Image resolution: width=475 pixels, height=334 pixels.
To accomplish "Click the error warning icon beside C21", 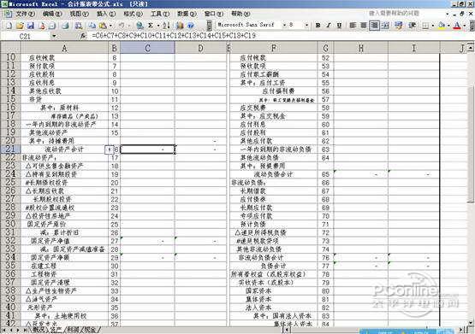I will [109, 149].
